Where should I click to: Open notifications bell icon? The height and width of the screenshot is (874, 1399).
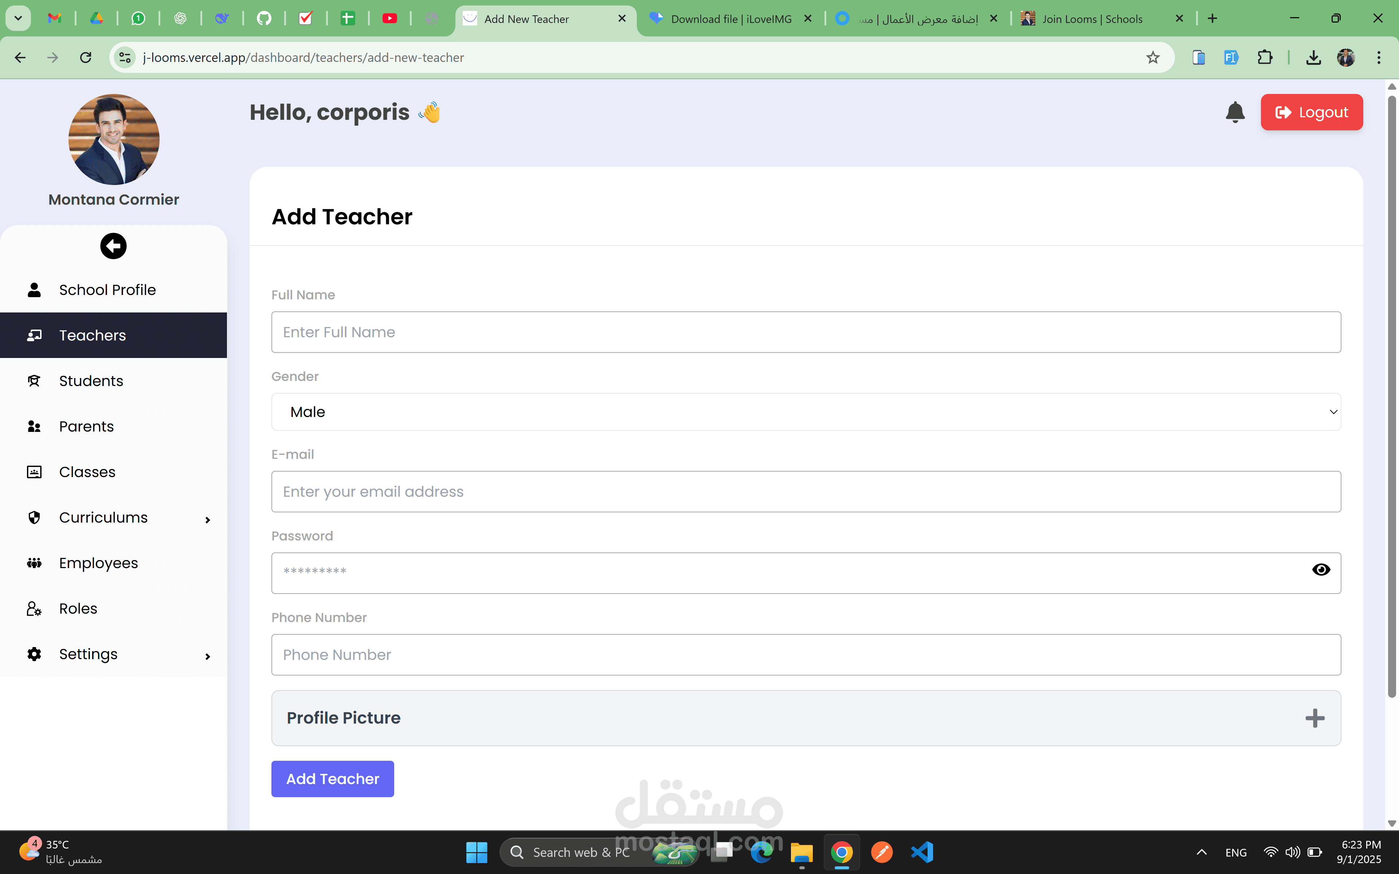pos(1235,112)
